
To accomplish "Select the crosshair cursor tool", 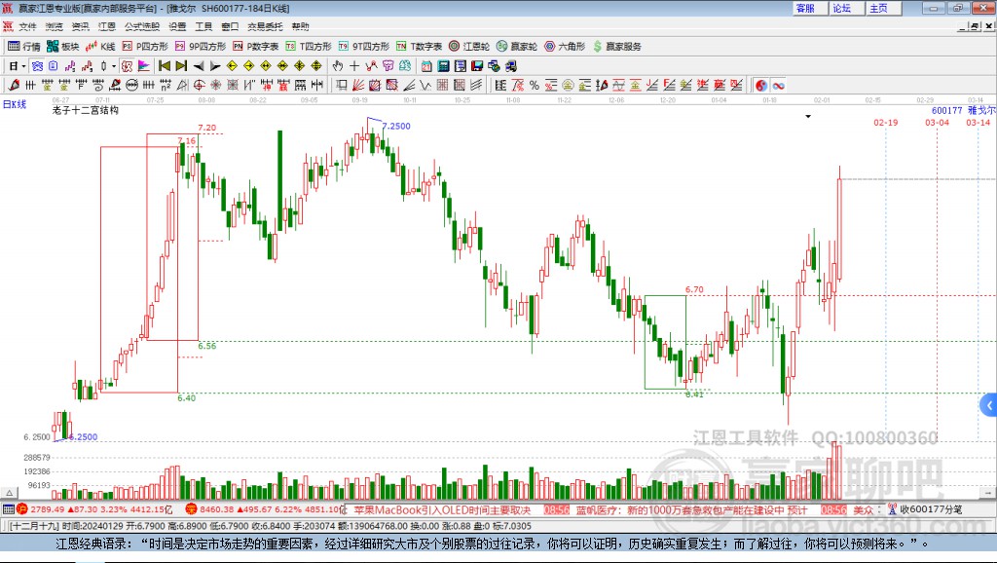I will (354, 66).
